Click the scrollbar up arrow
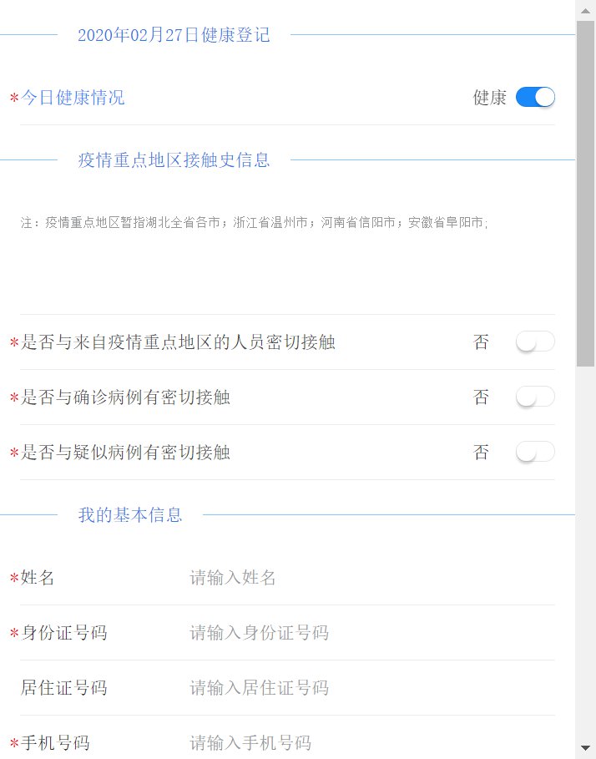 pyautogui.click(x=586, y=11)
